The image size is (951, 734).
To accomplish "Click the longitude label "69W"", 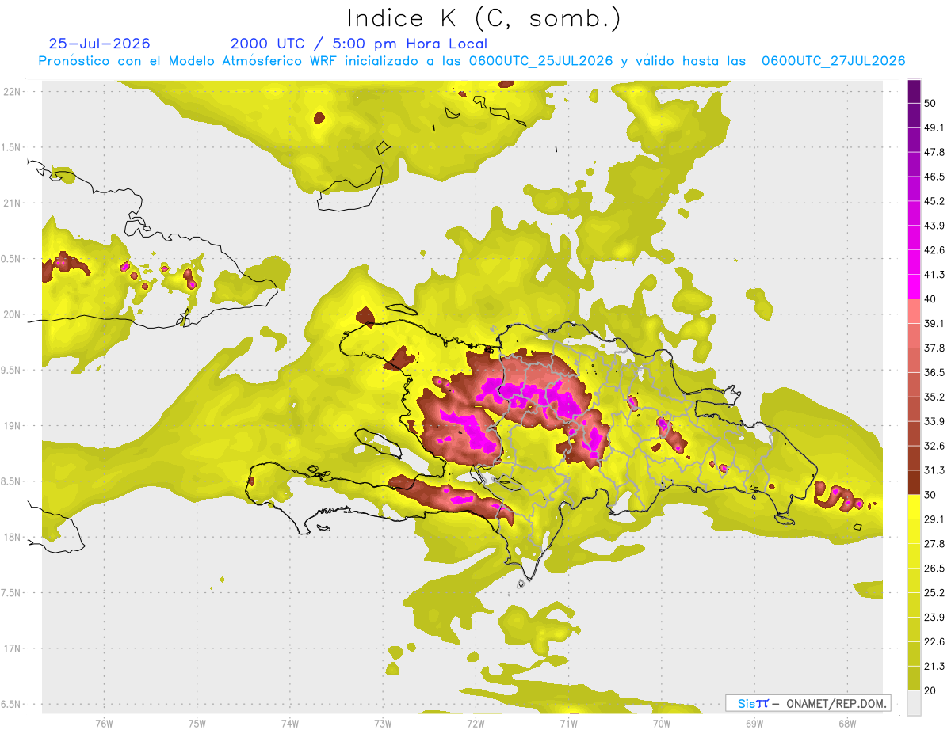I will point(754,723).
